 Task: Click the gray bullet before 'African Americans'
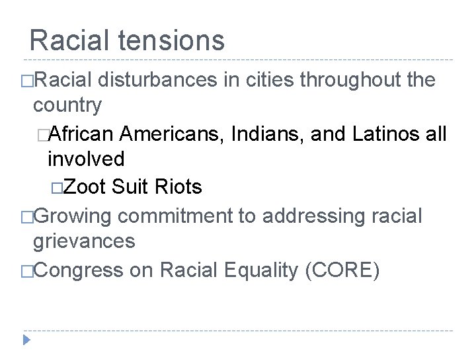(44, 135)
